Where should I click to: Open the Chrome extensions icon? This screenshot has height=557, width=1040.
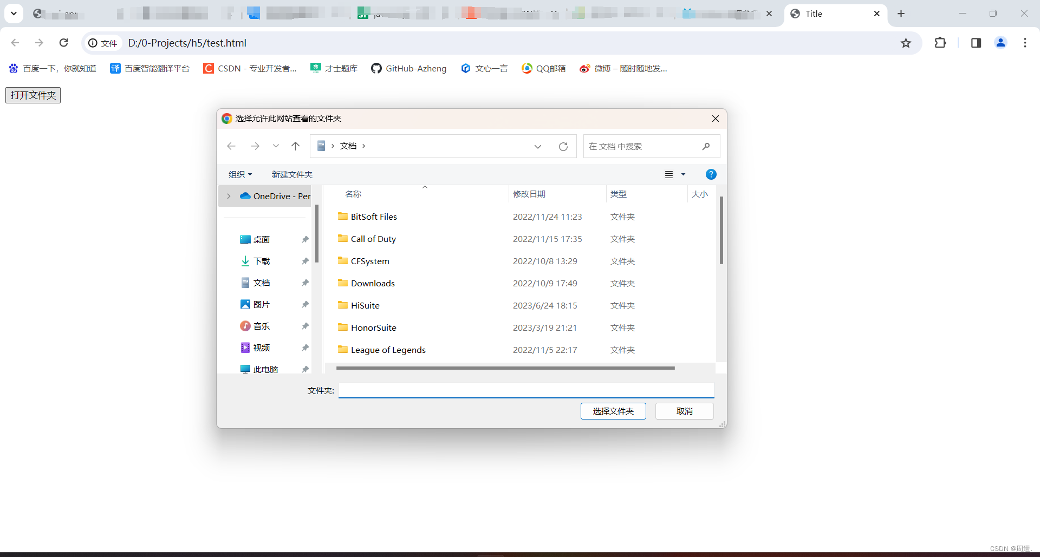[940, 43]
